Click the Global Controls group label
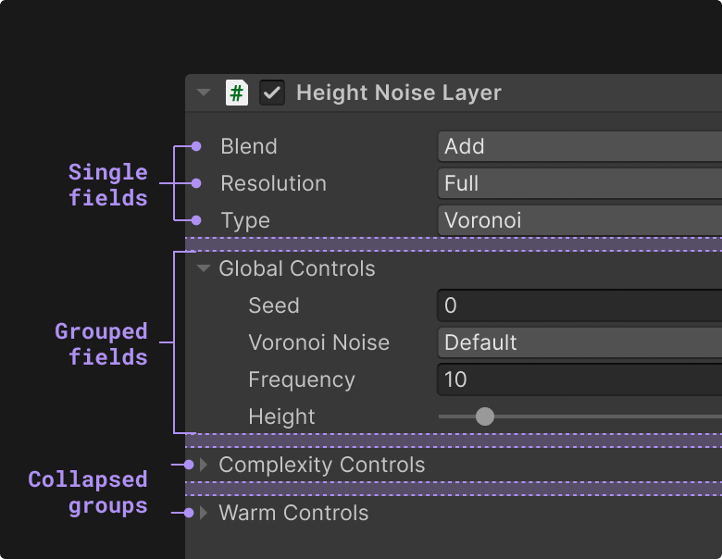 (297, 268)
